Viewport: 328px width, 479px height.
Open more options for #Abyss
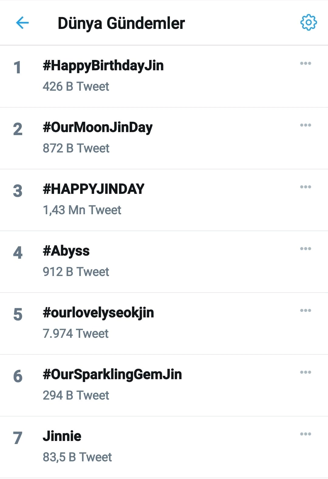click(x=305, y=249)
